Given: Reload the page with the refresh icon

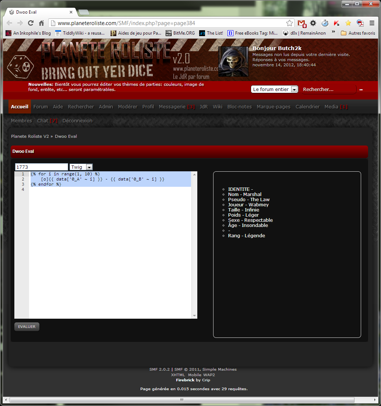Looking at the screenshot, I should tap(31, 23).
